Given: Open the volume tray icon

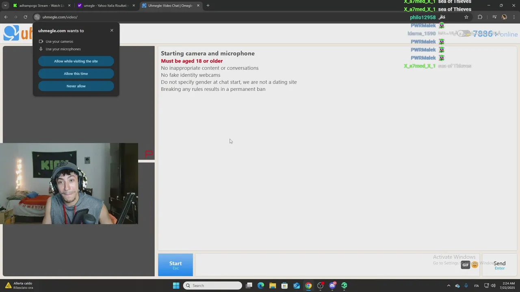Looking at the screenshot, I should 493,286.
